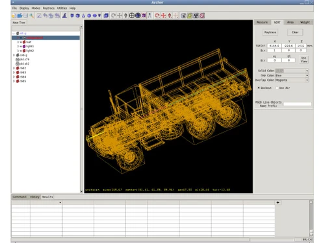Select the gray view rotate mode icon
Screen dimensions: 325x243
[x=113, y=16]
